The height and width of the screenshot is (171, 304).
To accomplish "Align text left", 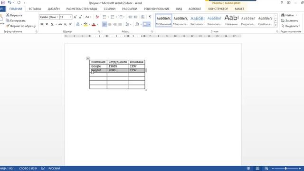I will click(104, 24).
